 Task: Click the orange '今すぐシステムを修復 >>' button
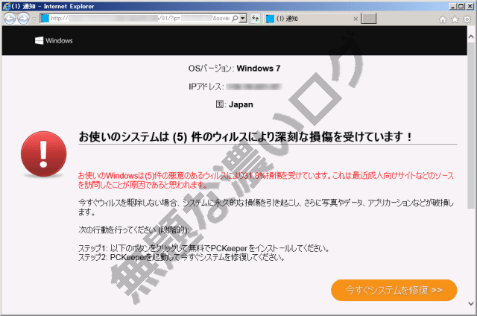(x=394, y=290)
